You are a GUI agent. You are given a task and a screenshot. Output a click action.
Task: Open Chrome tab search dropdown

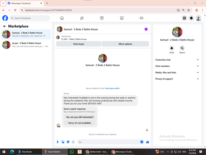pos(3,3)
